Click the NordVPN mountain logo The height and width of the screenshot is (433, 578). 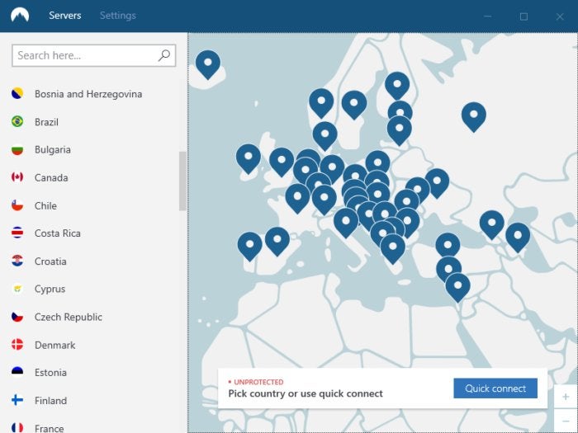point(20,15)
